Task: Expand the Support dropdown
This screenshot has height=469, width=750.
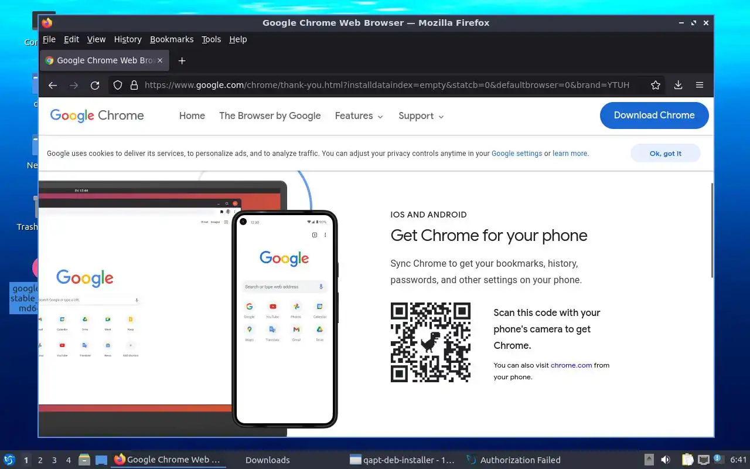Action: [x=421, y=116]
